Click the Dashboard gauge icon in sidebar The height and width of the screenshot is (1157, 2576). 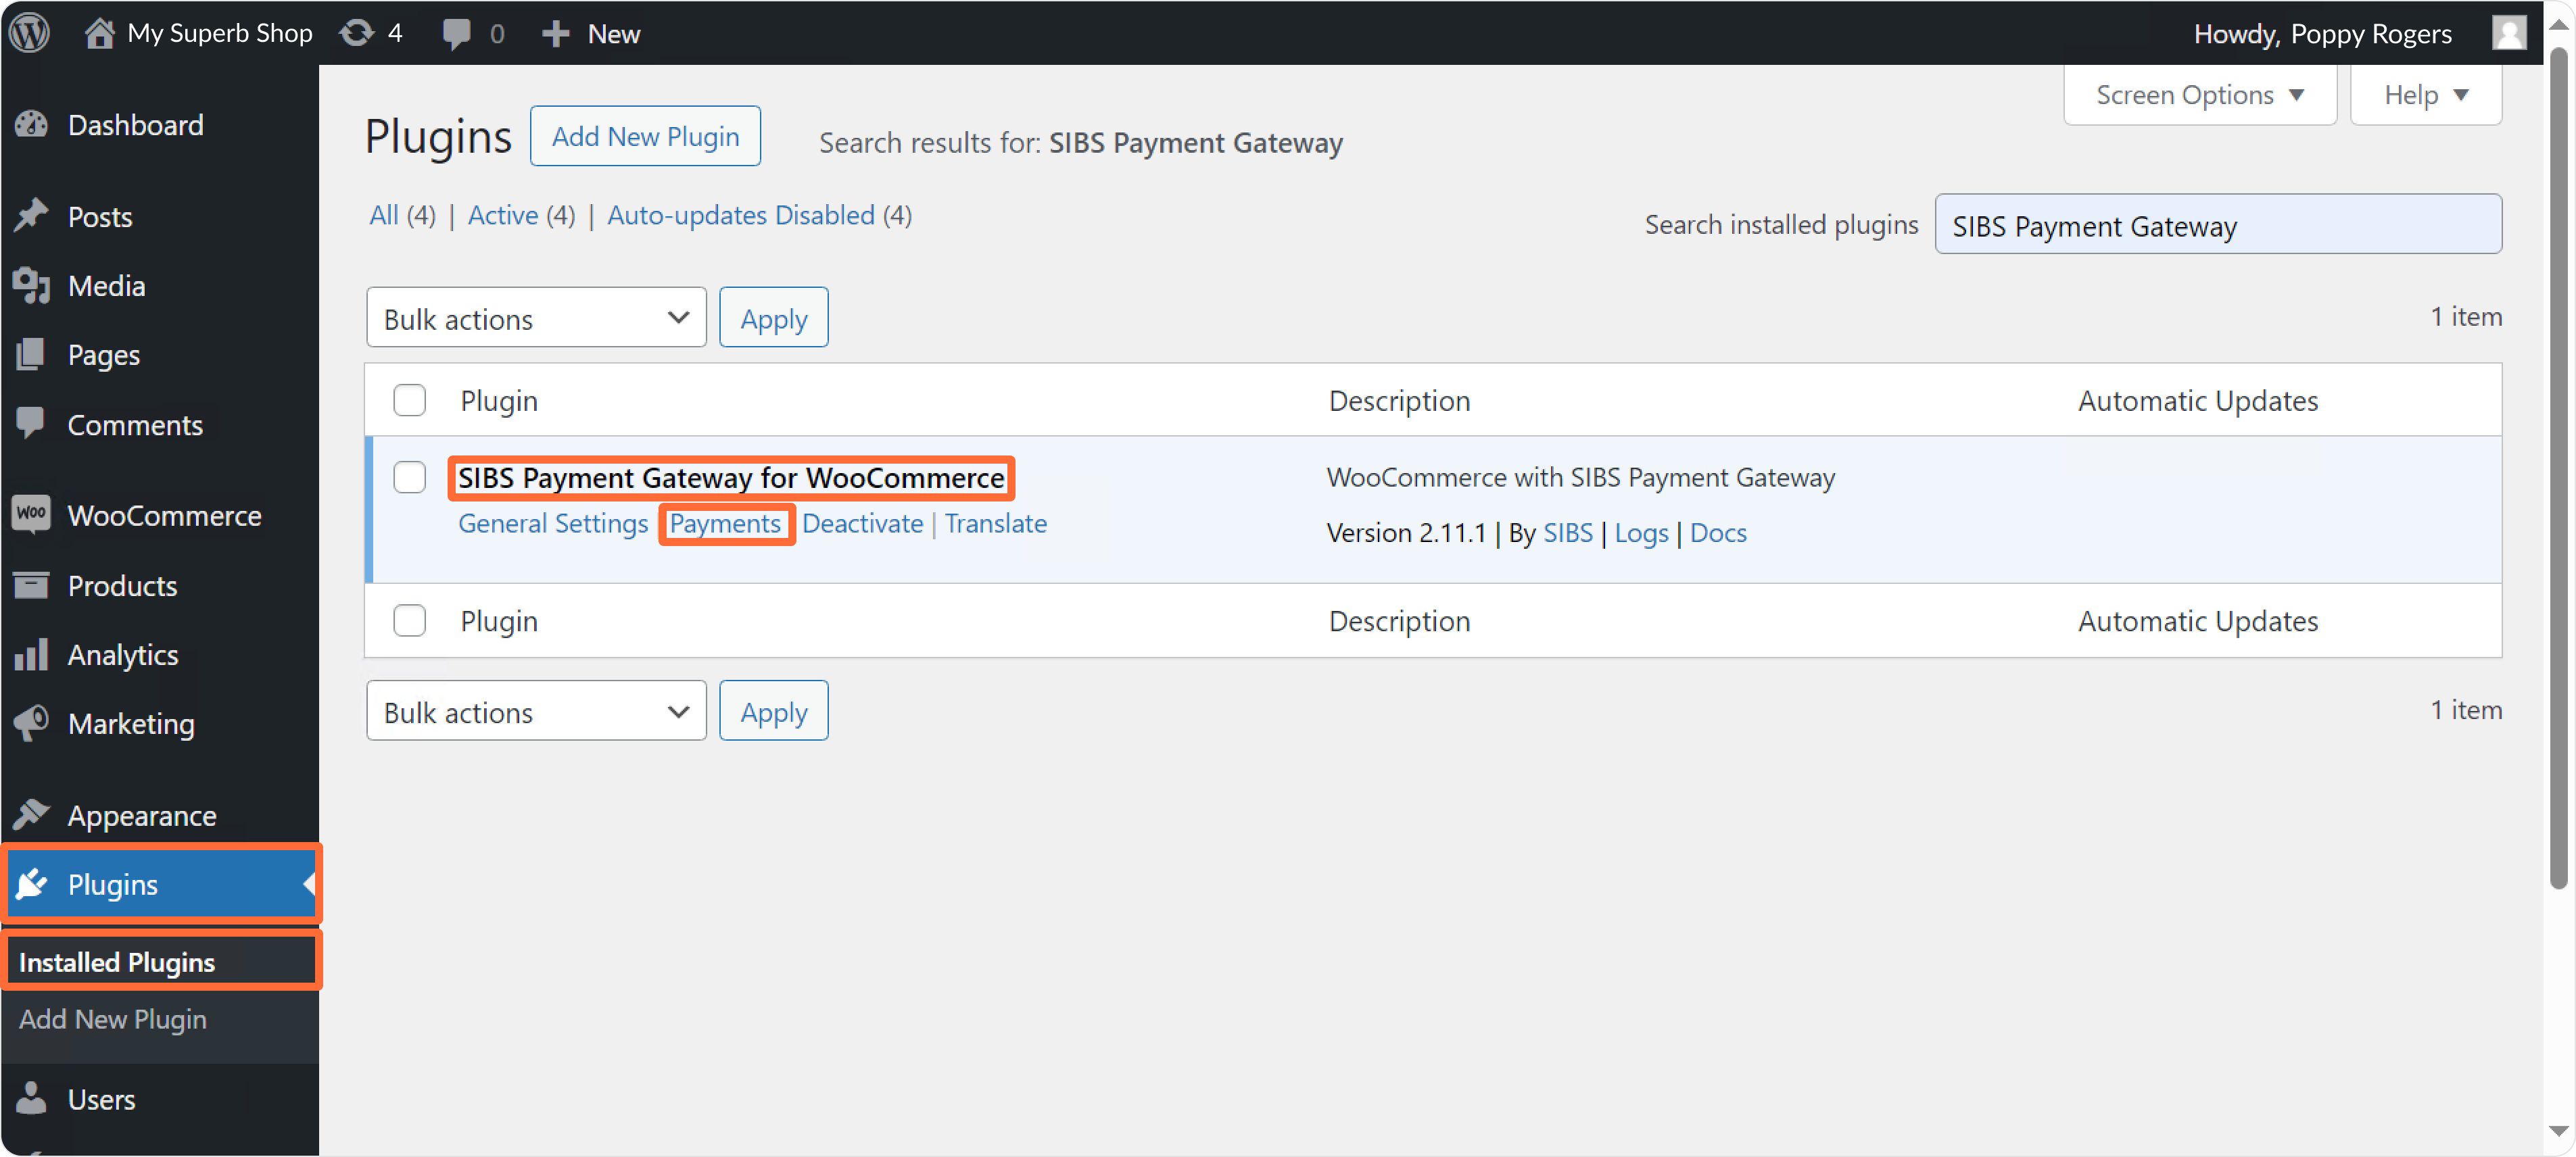(x=31, y=125)
